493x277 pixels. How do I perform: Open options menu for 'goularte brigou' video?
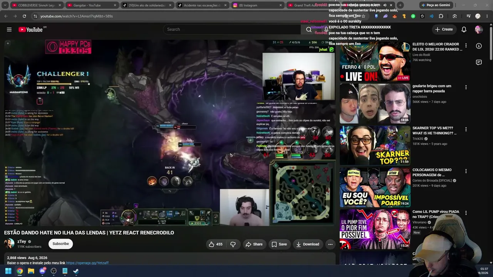point(466,87)
